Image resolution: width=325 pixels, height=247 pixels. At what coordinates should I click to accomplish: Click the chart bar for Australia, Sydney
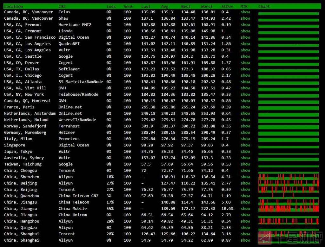(289, 158)
